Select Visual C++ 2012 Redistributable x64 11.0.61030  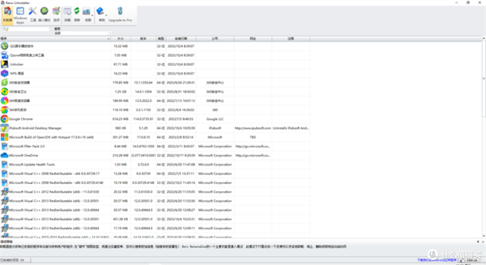point(155,192)
